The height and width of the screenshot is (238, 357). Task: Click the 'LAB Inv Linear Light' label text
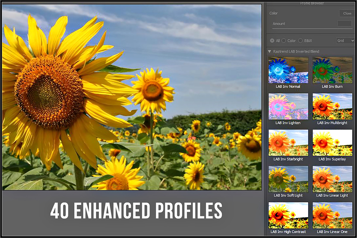click(332, 195)
